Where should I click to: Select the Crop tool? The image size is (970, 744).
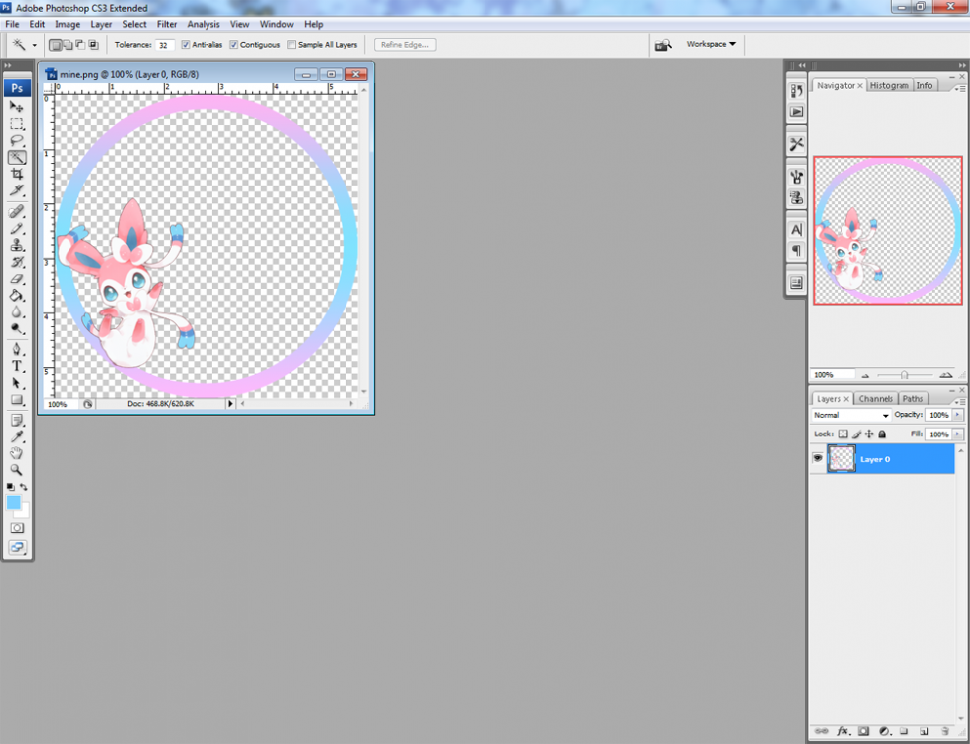(17, 174)
